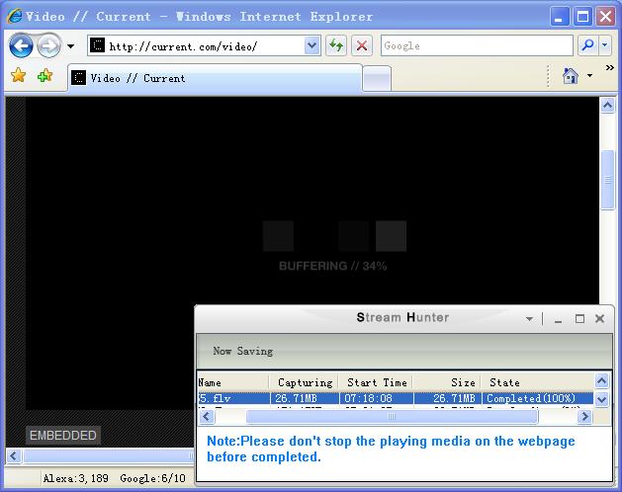Open Stream Hunter menu dropdown arrow
622x492 pixels.
point(529,319)
